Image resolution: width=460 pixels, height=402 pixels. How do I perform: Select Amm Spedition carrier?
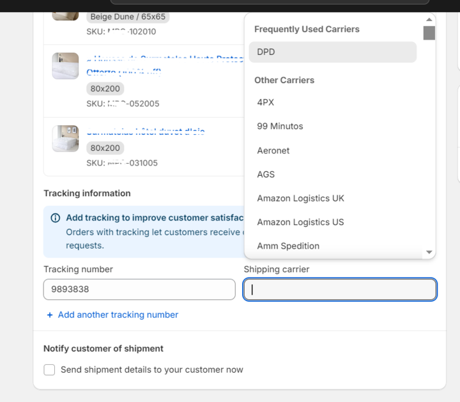pos(288,246)
